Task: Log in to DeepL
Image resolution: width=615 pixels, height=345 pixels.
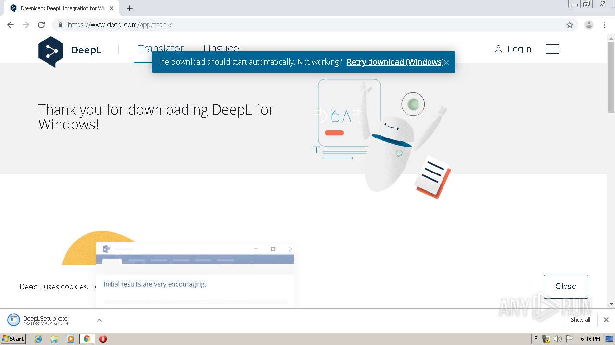Action: (x=513, y=49)
